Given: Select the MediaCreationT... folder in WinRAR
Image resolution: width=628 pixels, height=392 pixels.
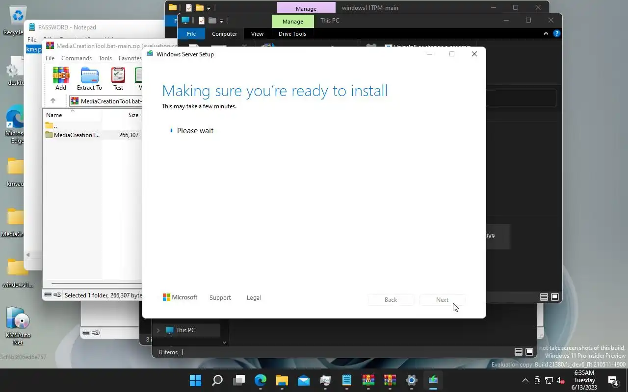Looking at the screenshot, I should [93, 135].
